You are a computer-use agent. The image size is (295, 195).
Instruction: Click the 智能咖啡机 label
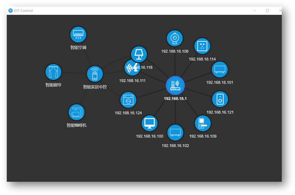click(x=76, y=125)
